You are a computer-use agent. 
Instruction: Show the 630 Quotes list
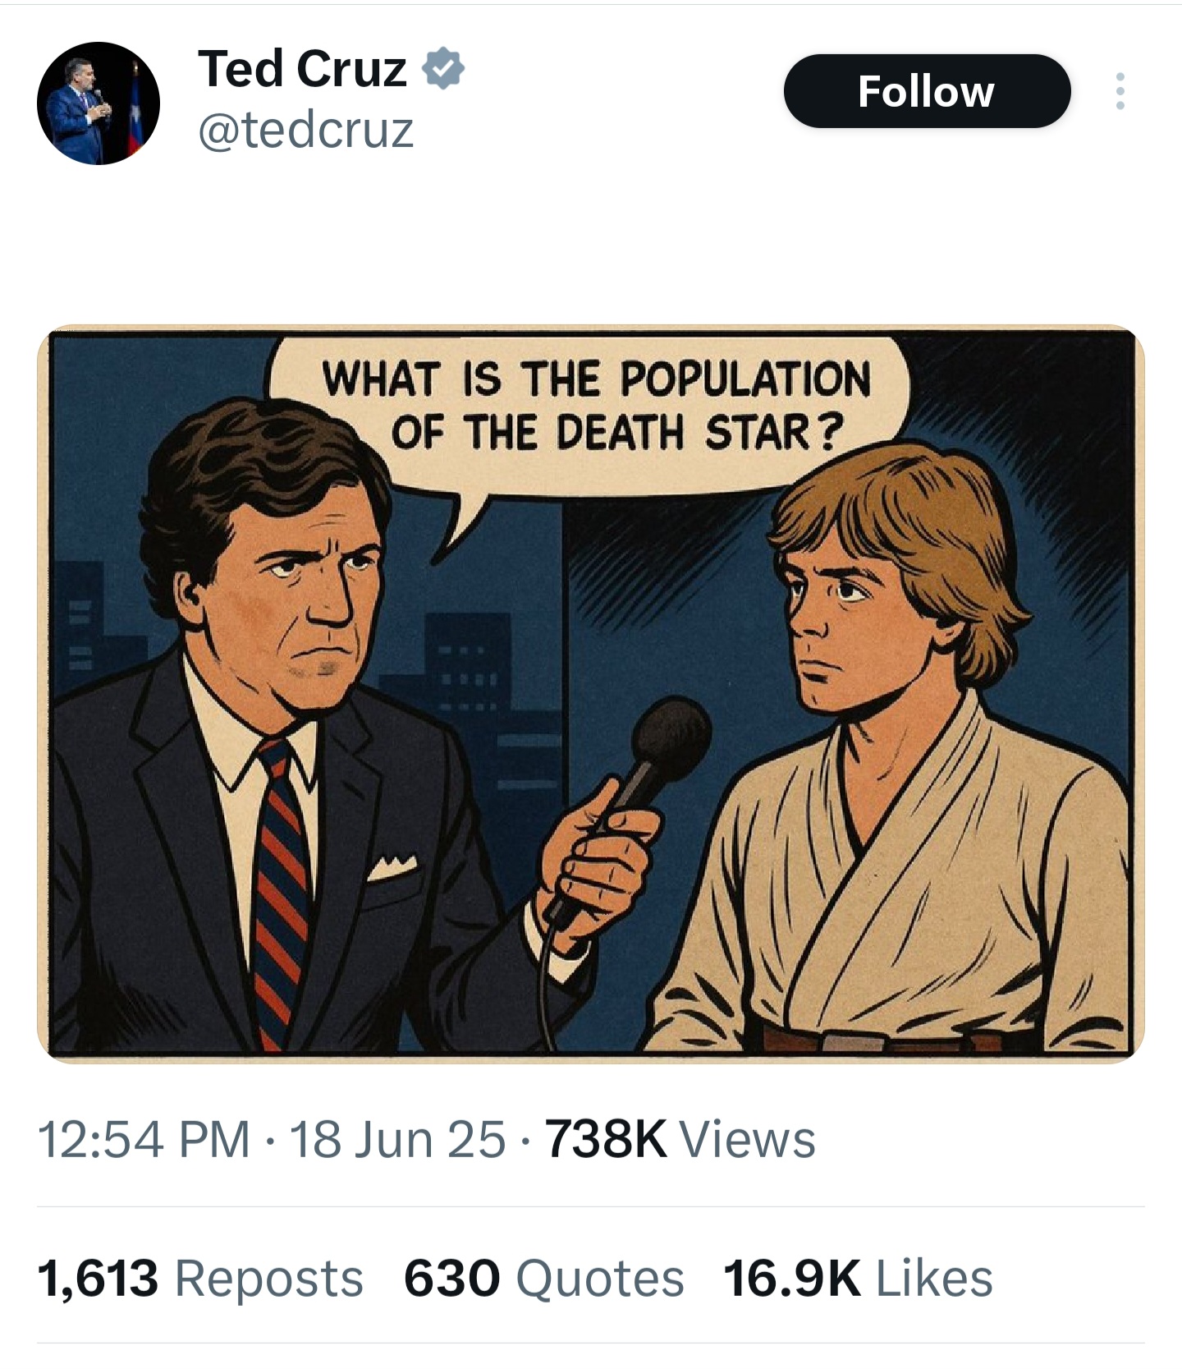(543, 1279)
